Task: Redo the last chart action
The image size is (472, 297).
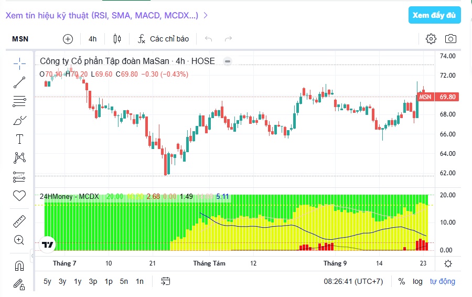Action: click(x=229, y=39)
